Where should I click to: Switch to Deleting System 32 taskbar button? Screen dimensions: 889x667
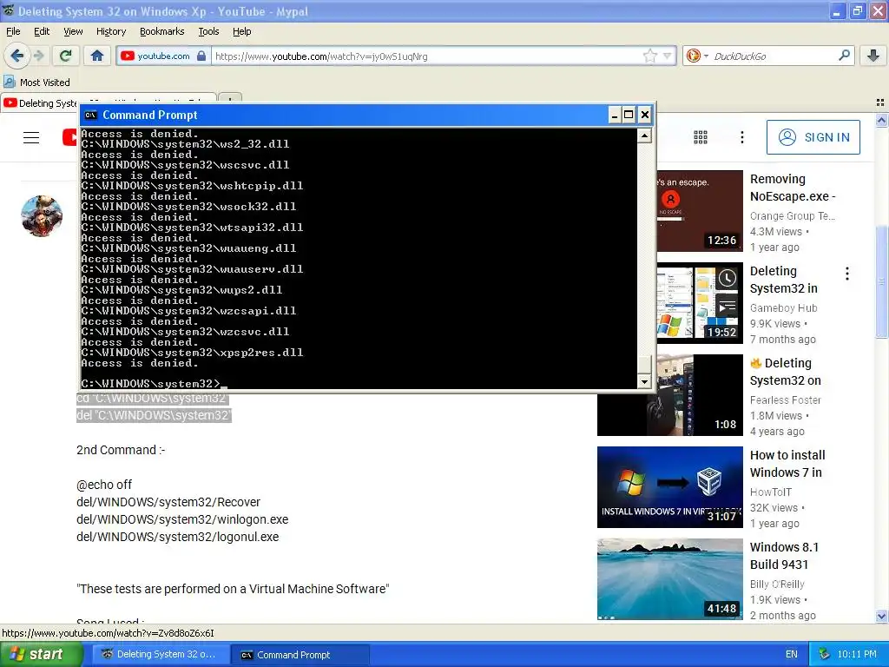click(162, 655)
